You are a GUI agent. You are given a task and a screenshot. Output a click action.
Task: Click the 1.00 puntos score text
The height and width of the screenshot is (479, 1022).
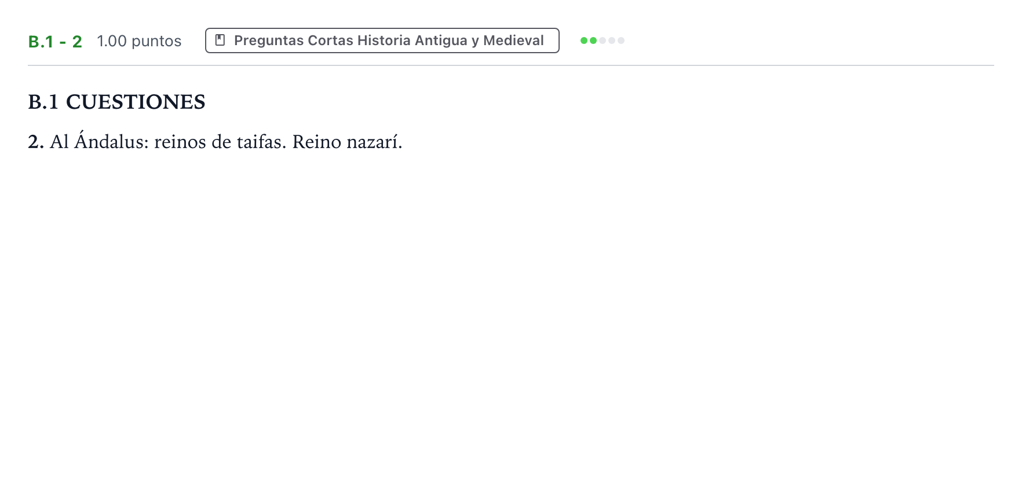(139, 41)
